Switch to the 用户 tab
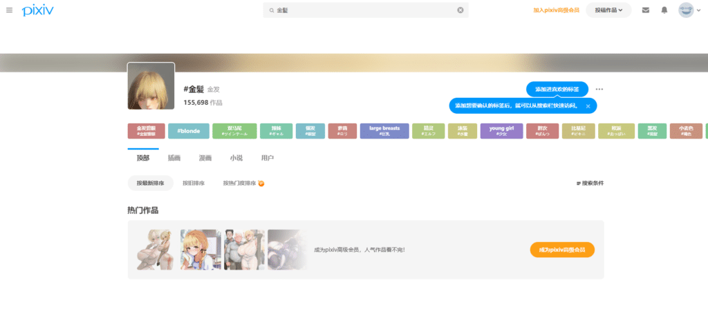 click(x=268, y=158)
